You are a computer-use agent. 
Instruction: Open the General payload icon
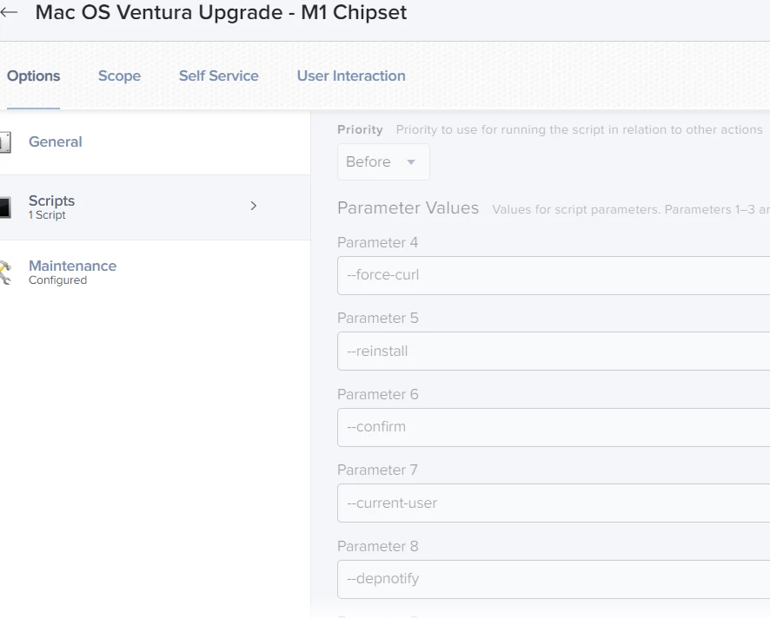pyautogui.click(x=5, y=142)
